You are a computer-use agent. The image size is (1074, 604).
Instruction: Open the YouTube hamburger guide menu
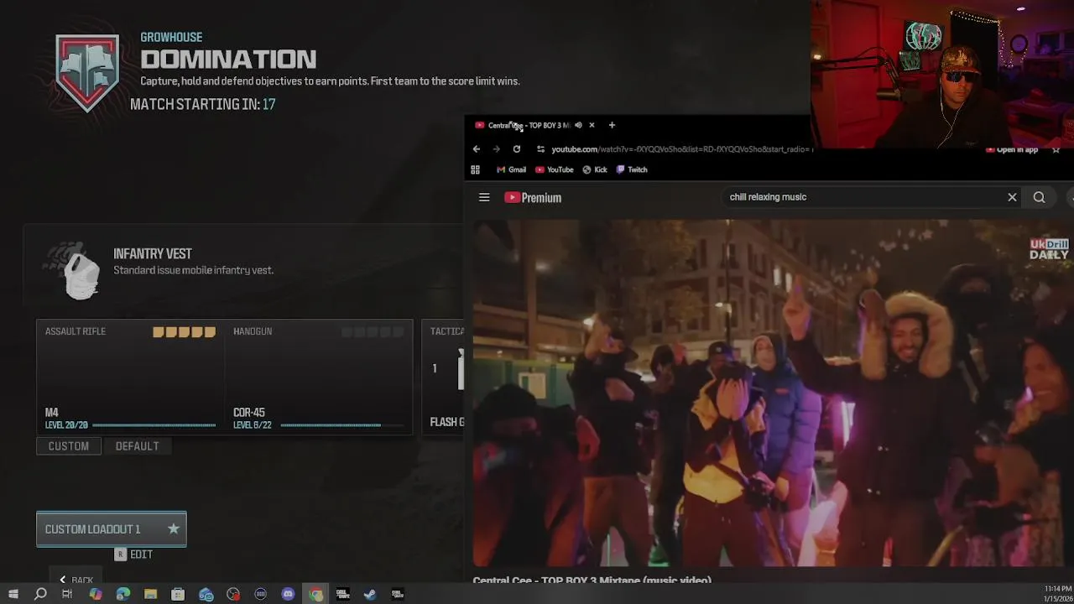484,197
